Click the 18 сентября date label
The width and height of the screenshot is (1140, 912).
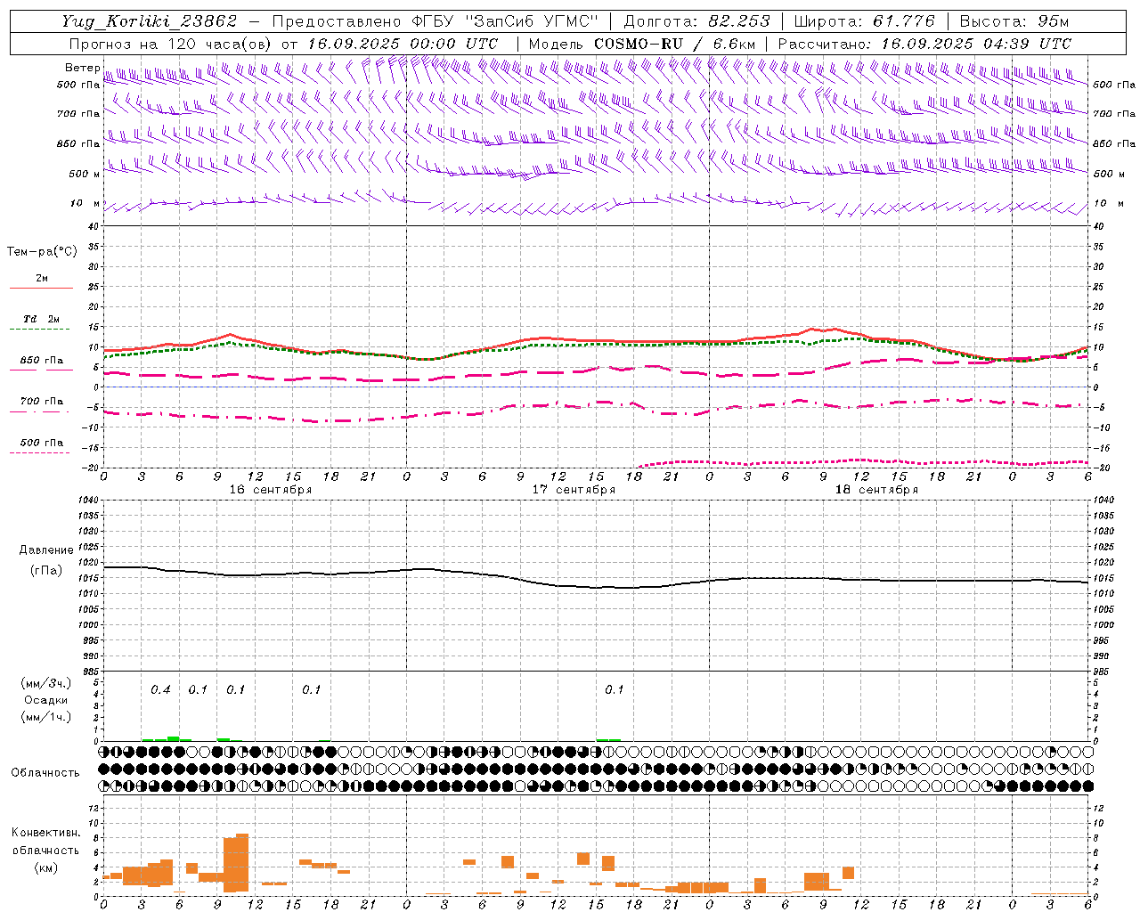[x=876, y=490]
